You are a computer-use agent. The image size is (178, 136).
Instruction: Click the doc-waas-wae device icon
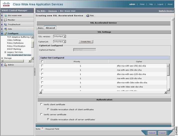(x=6, y=15)
